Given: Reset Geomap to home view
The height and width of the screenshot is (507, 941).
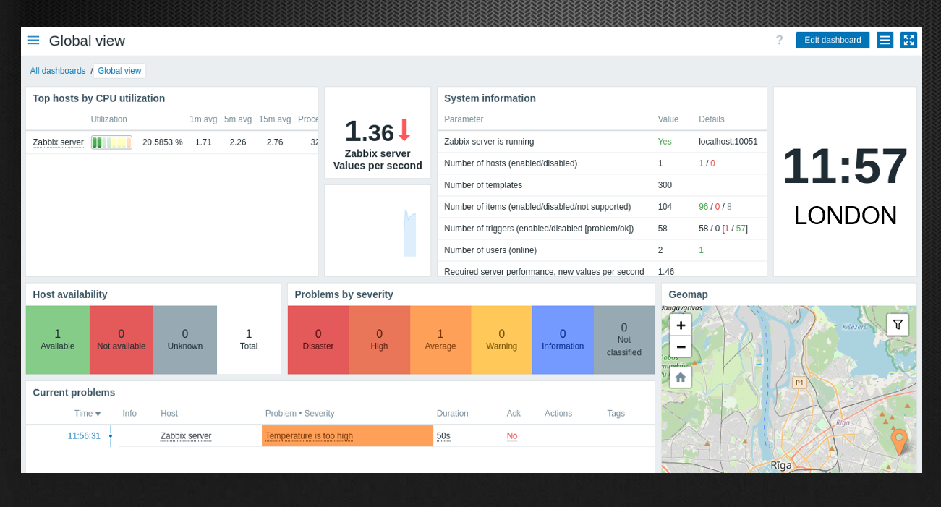Looking at the screenshot, I should pyautogui.click(x=680, y=377).
